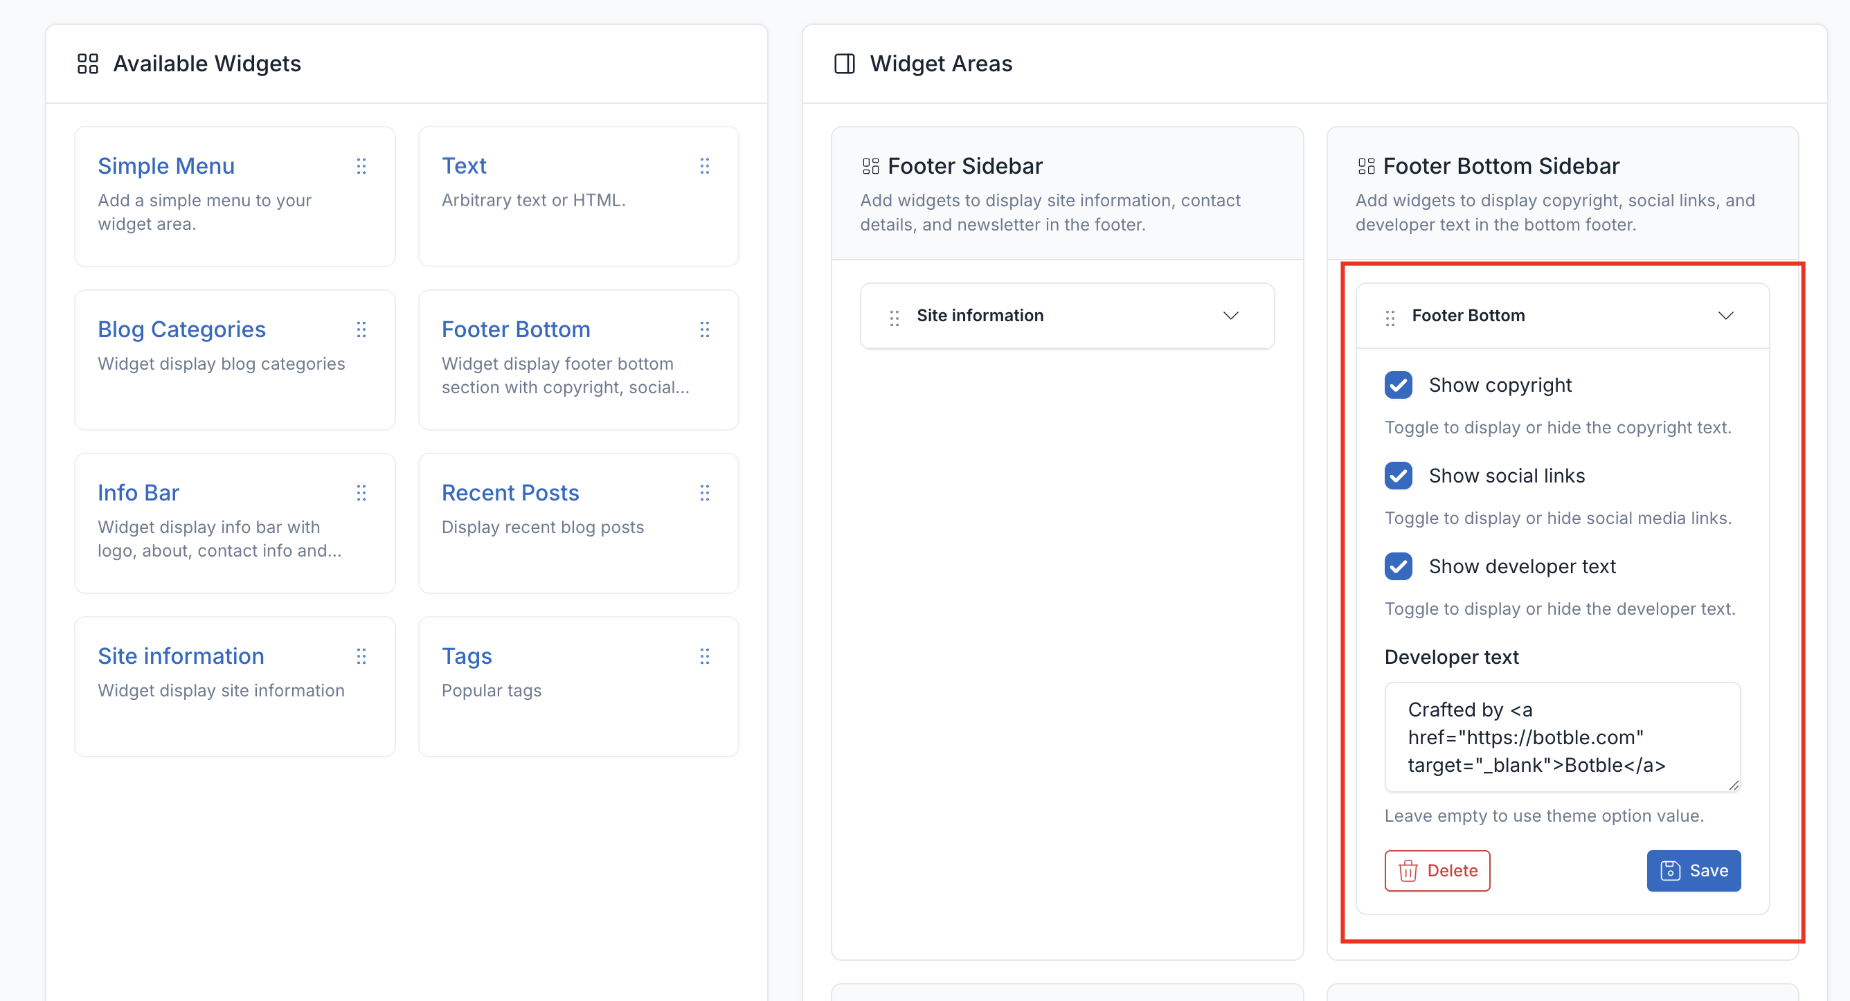
Task: Collapse the Footer Bottom widget chevron
Action: (1726, 316)
